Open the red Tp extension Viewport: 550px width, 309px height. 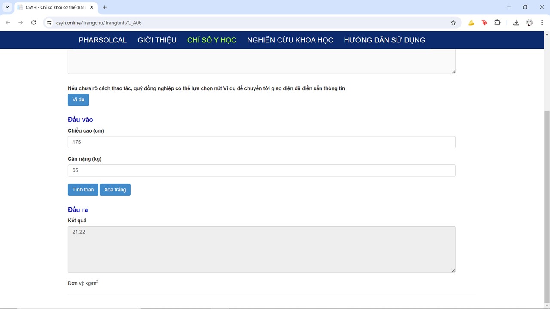click(484, 23)
